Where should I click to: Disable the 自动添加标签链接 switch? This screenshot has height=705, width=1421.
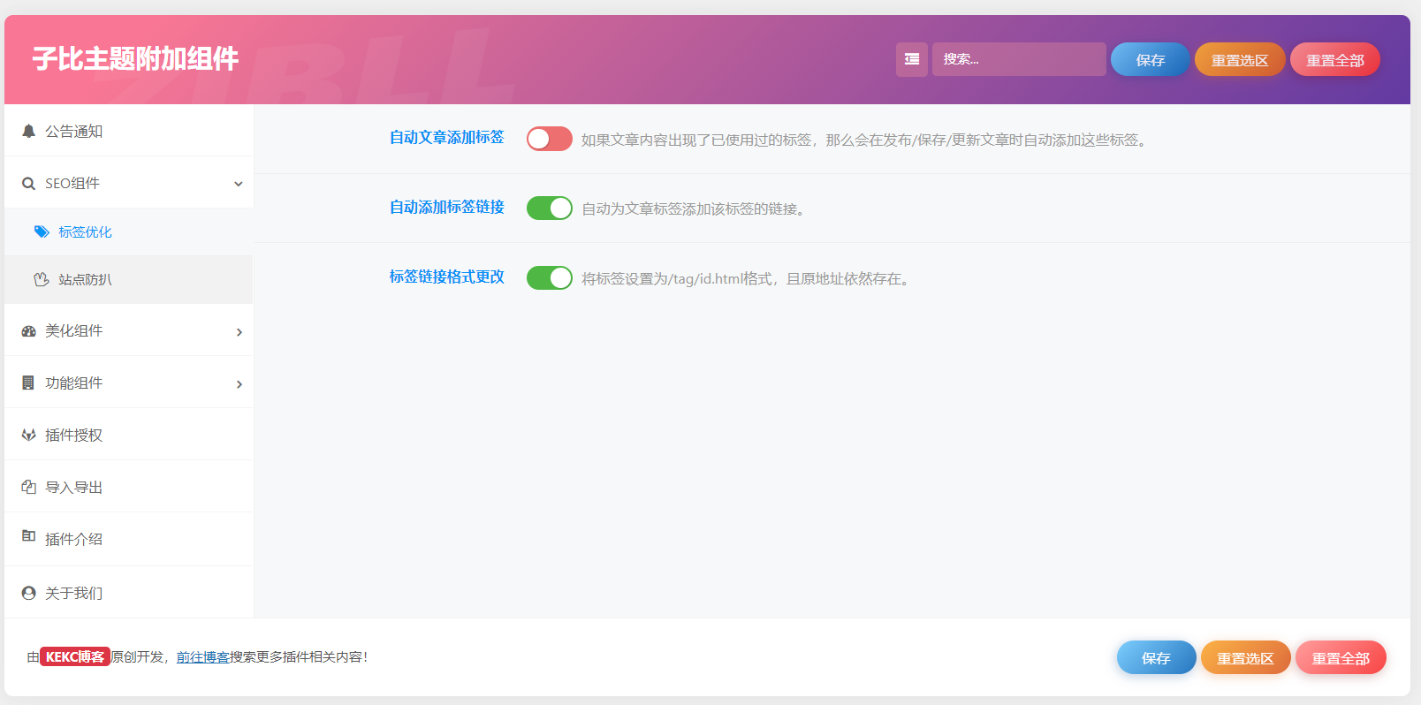550,208
